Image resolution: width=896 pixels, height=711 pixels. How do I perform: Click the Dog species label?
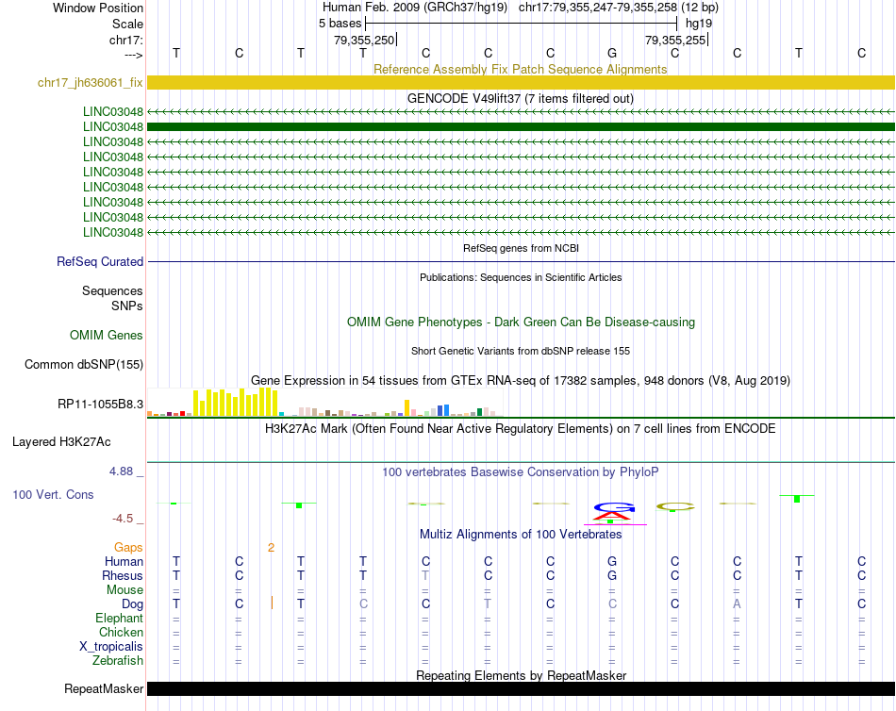132,604
